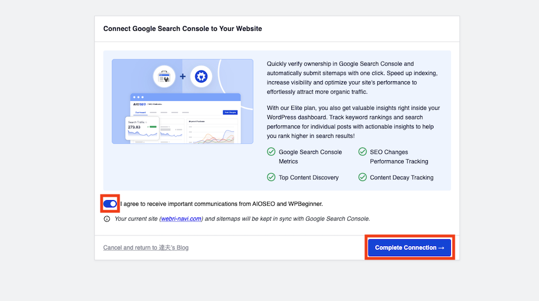
Task: Click the 'With our Elite plan' description paragraph
Action: (x=353, y=122)
